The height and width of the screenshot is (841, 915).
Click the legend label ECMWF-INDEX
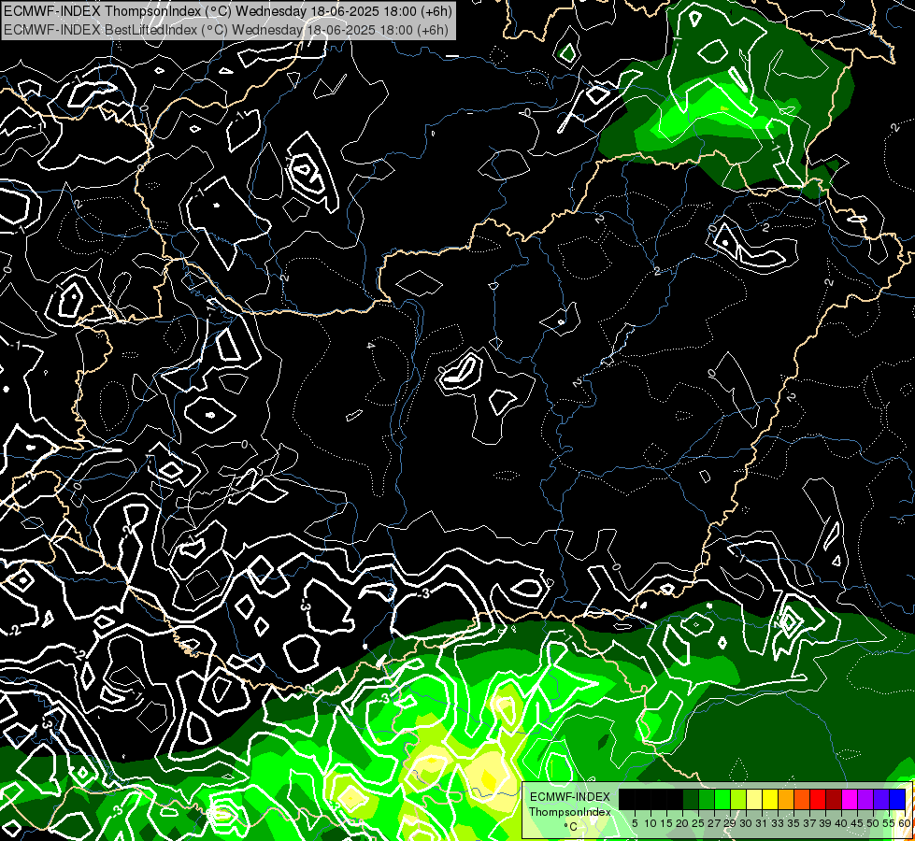(x=570, y=797)
